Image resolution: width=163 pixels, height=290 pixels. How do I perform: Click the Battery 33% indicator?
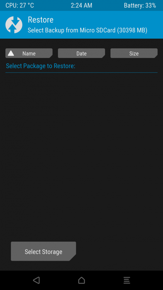coord(140,5)
